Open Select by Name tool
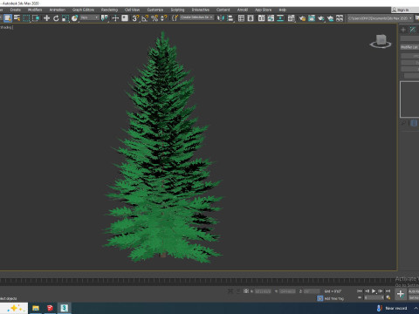 click(x=17, y=18)
